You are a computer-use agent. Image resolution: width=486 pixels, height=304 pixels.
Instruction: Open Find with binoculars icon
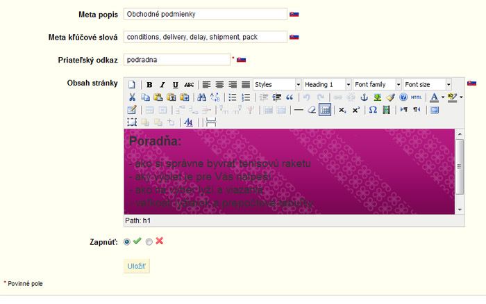(202, 97)
